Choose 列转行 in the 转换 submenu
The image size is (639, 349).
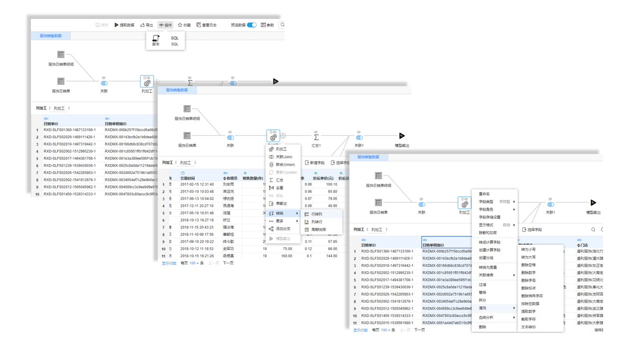pyautogui.click(x=317, y=222)
